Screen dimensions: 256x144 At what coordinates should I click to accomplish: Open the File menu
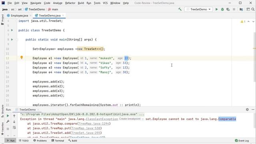(x=10, y=3)
